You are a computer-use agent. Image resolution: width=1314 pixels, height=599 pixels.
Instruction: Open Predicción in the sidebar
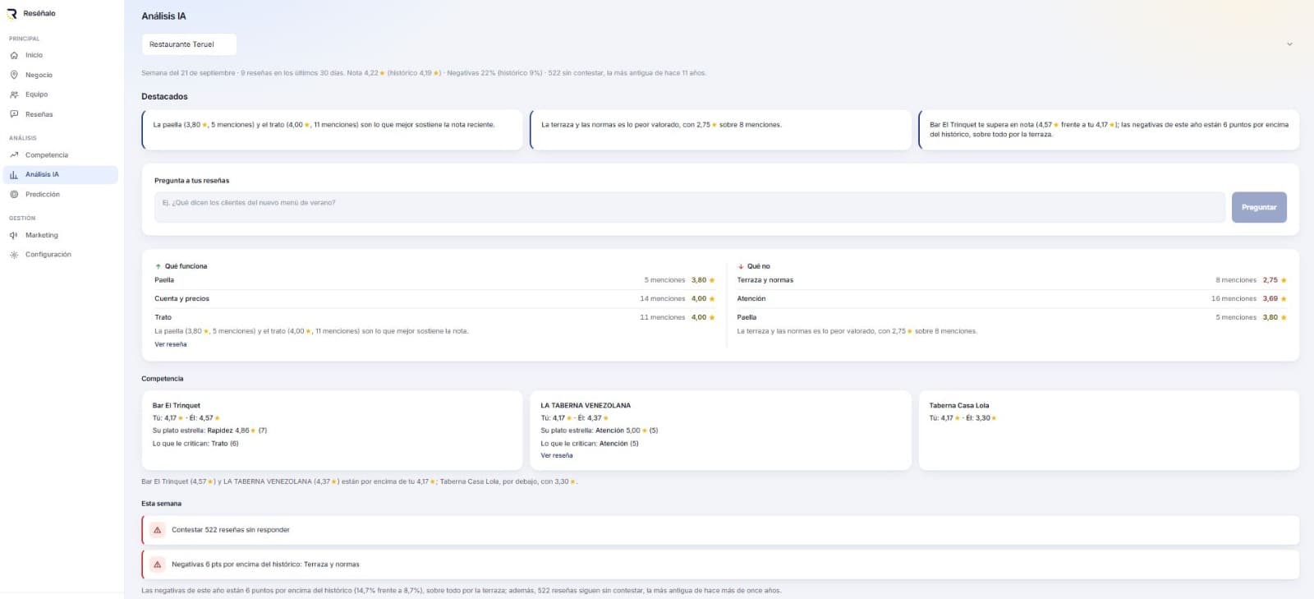(x=61, y=195)
